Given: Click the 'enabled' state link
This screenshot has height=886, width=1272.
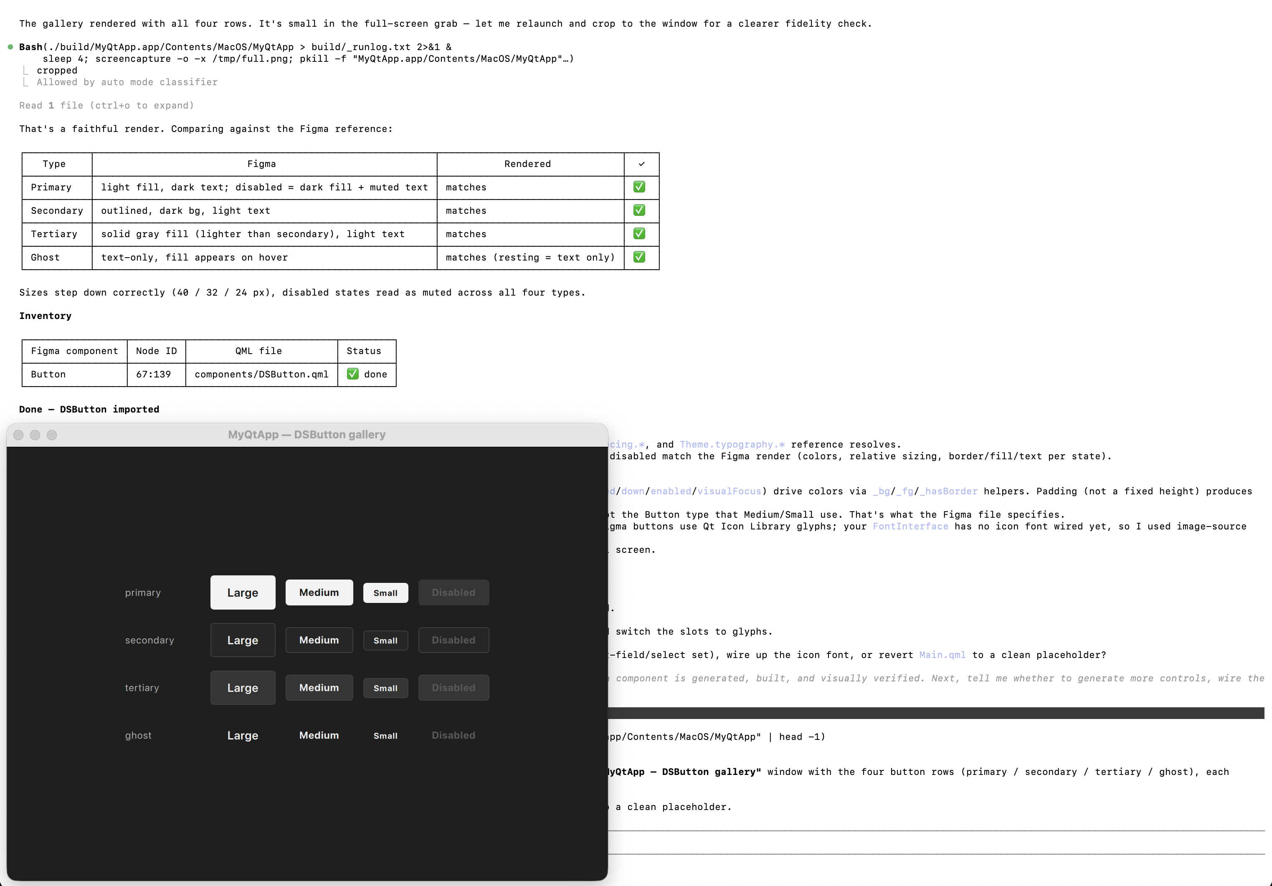Looking at the screenshot, I should point(671,491).
